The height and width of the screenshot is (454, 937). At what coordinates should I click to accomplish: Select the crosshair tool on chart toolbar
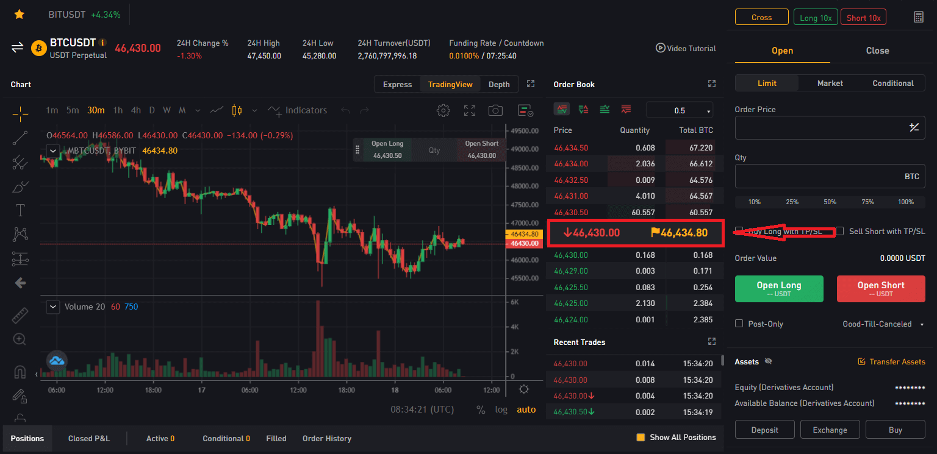pos(20,113)
